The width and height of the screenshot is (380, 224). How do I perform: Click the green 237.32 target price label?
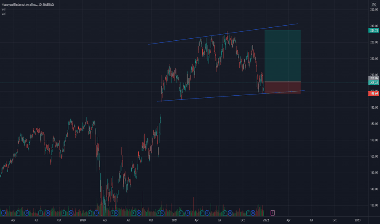374,30
